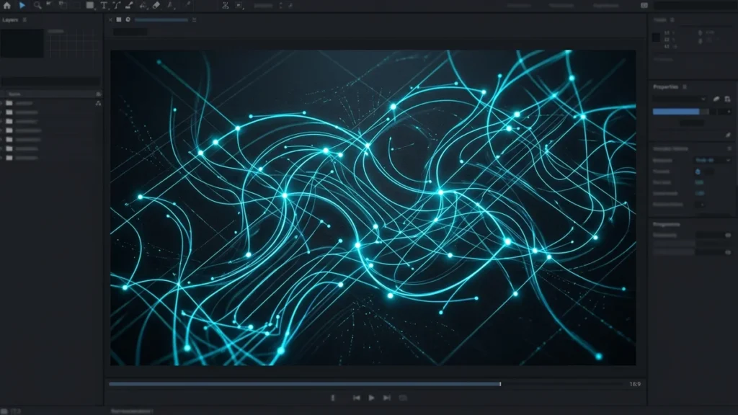The image size is (738, 415).
Task: Click the sort icon in the Name header
Action: (x=98, y=94)
